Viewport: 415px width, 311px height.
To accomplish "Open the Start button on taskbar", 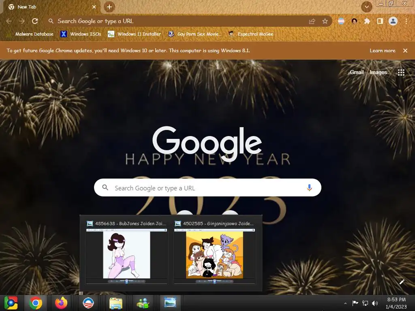I will click(11, 303).
